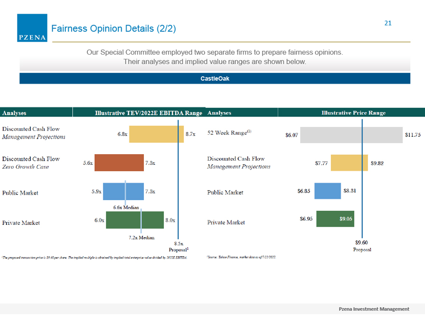Select the $6.85 value
Viewport: 425px width, 319px height.
tap(304, 191)
